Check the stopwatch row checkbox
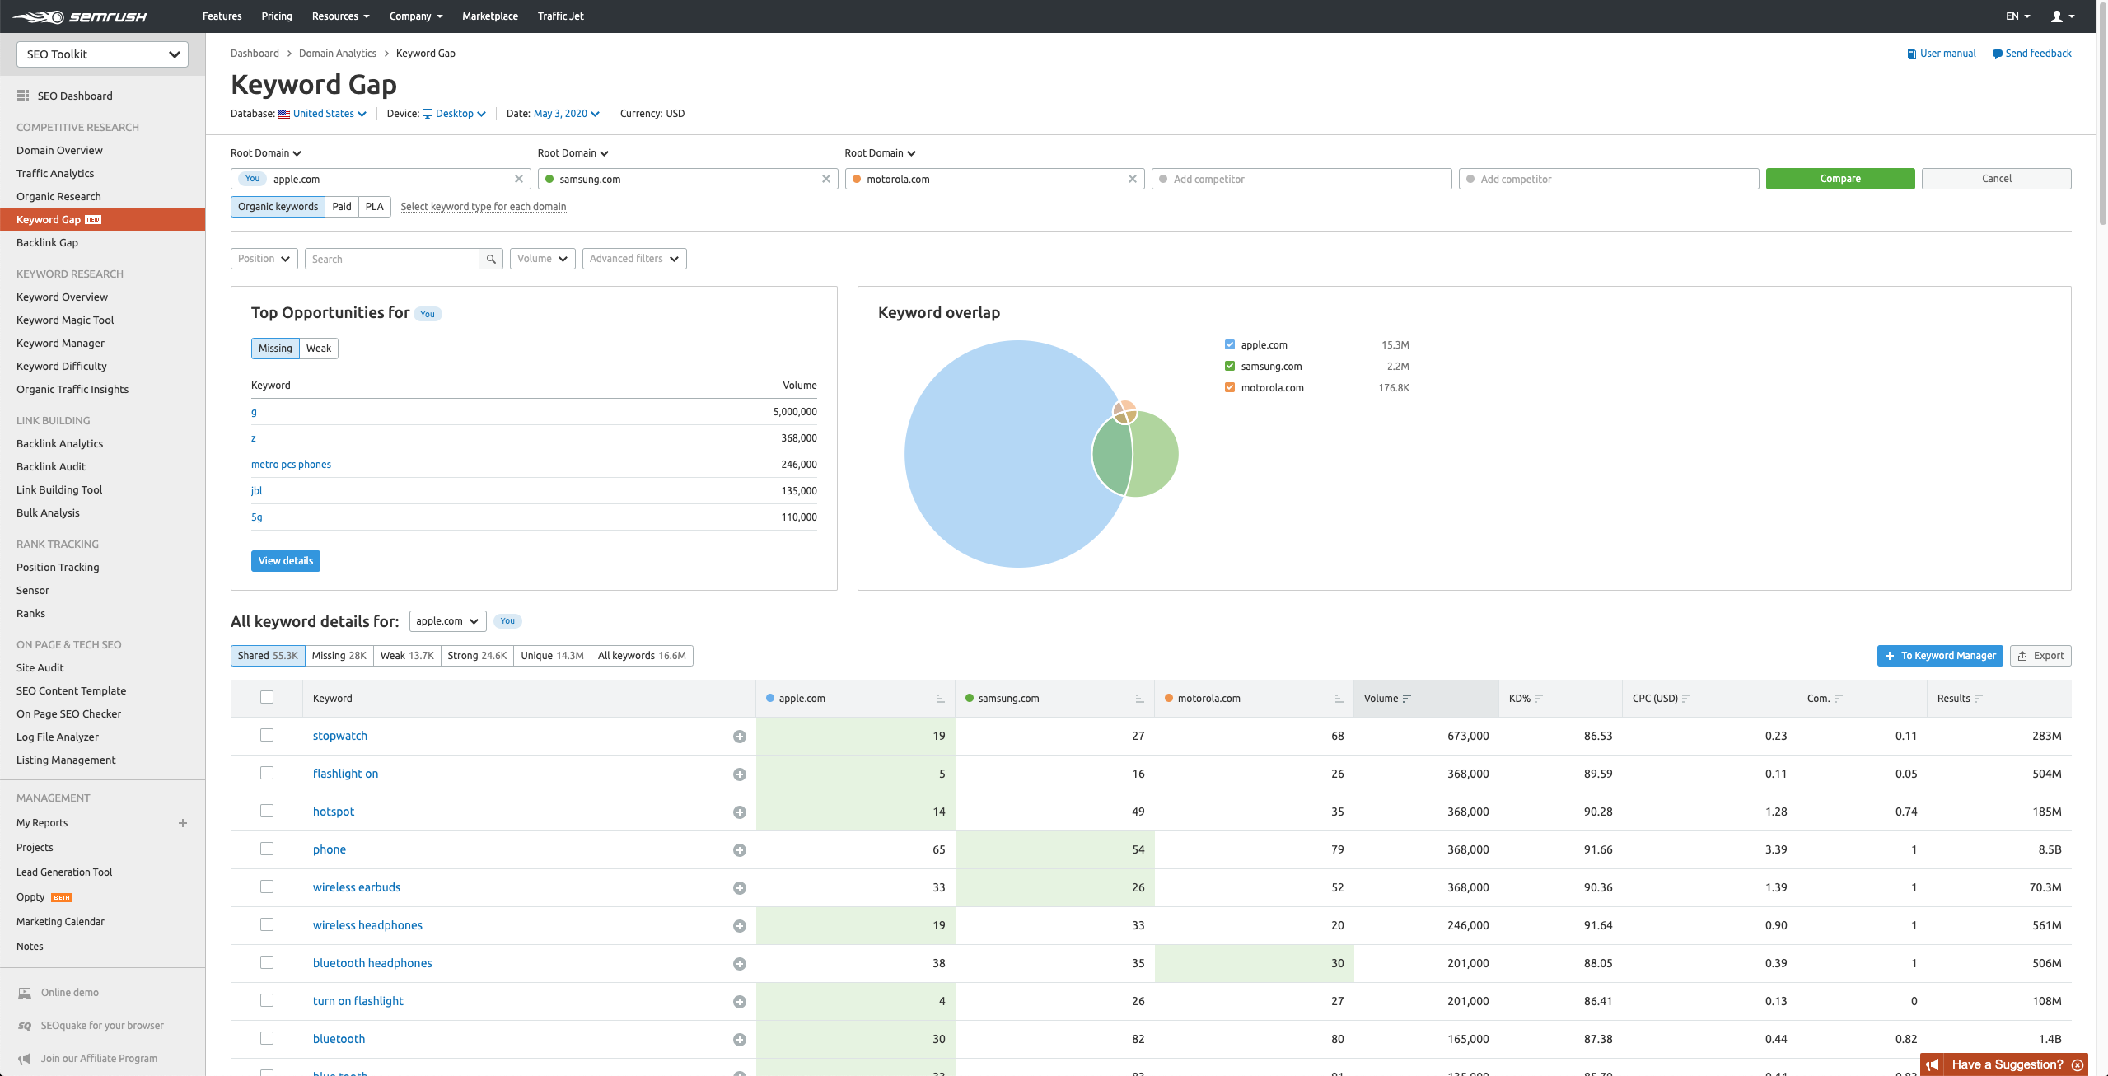The image size is (2108, 1076). tap(267, 735)
